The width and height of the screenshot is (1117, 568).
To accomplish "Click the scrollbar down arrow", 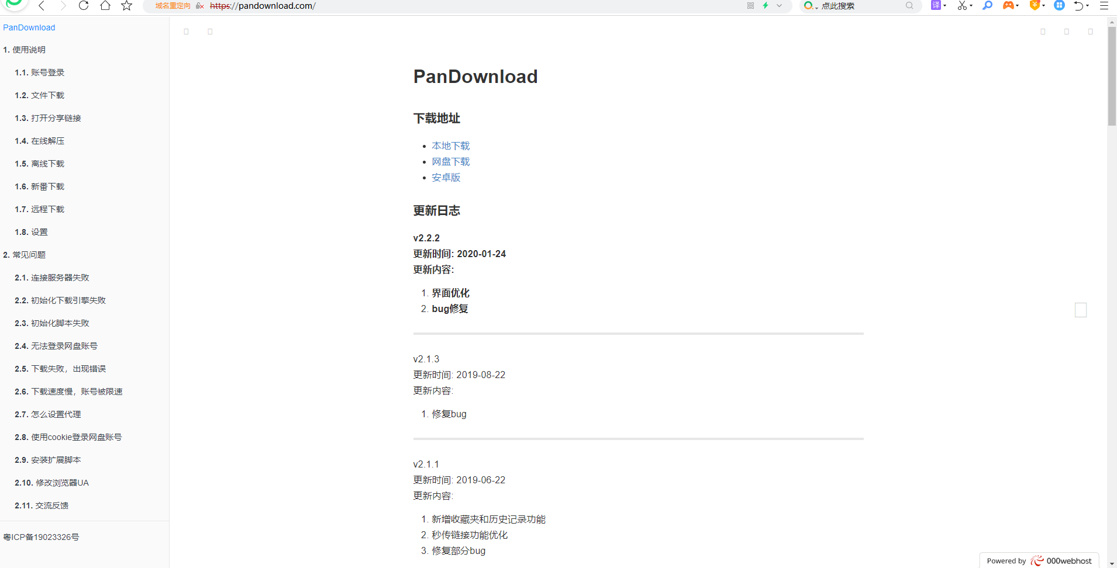I will [1112, 563].
